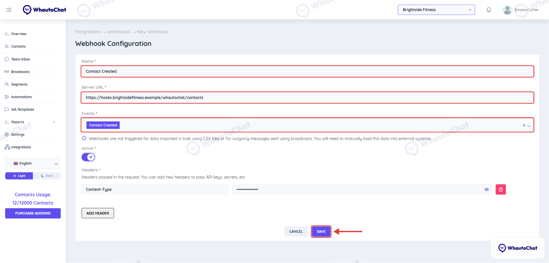This screenshot has width=549, height=263.
Task: Select the Contact Created event tag
Action: pos(103,125)
